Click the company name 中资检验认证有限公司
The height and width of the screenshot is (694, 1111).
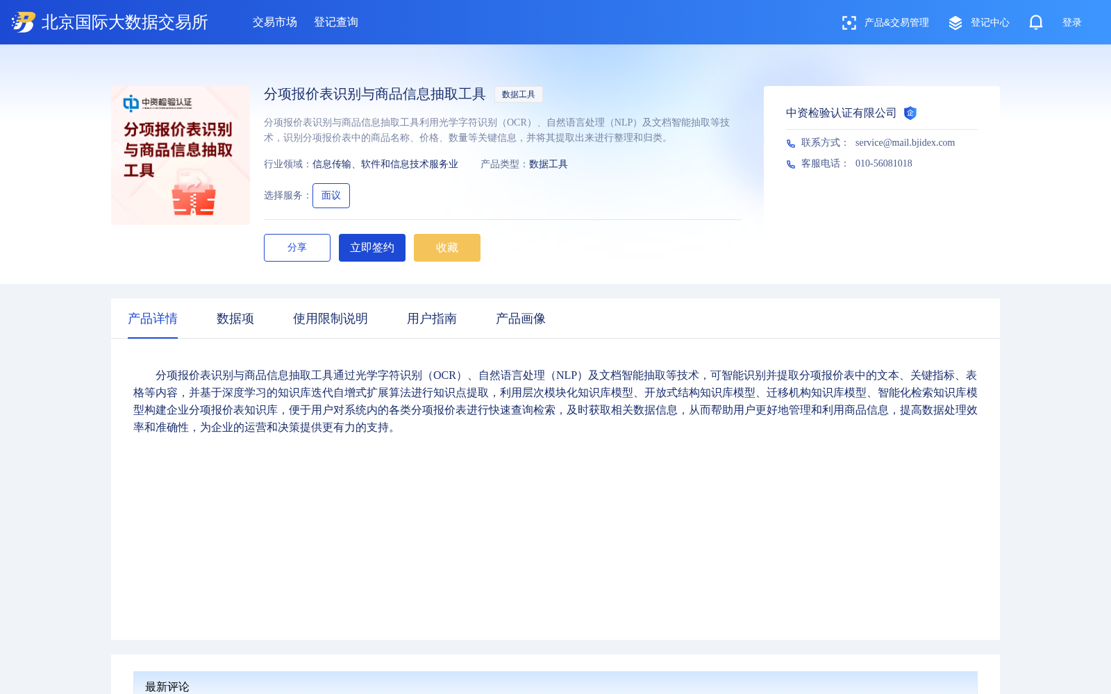click(842, 113)
